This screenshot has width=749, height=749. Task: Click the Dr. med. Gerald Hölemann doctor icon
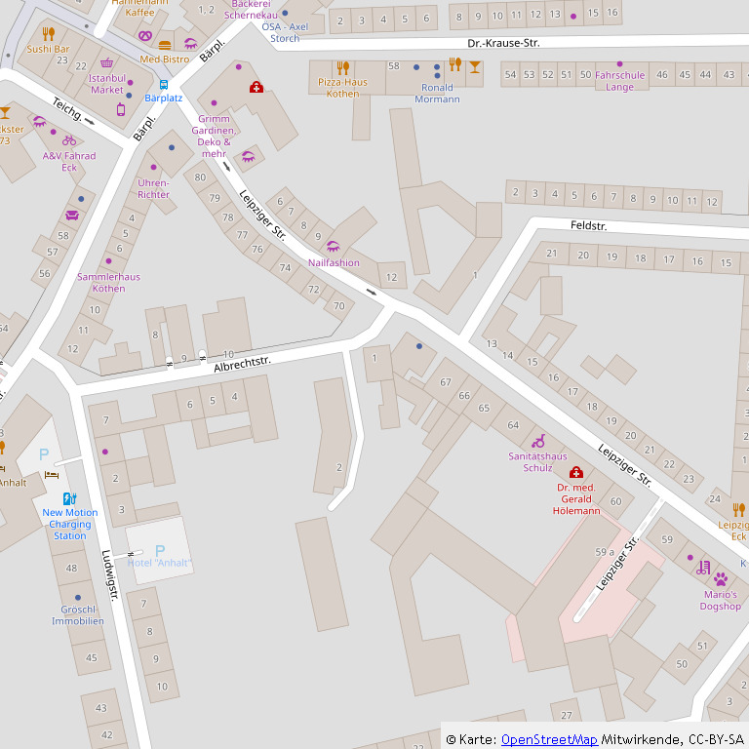pyautogui.click(x=576, y=472)
